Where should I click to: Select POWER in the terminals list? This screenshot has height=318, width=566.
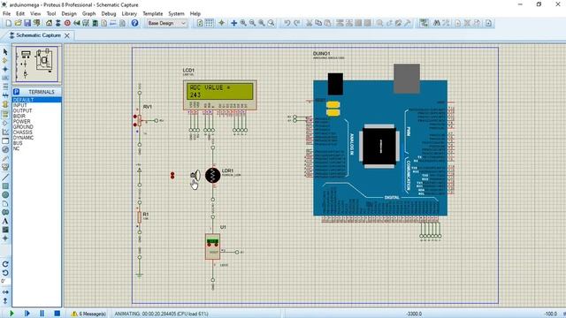[x=37, y=122]
